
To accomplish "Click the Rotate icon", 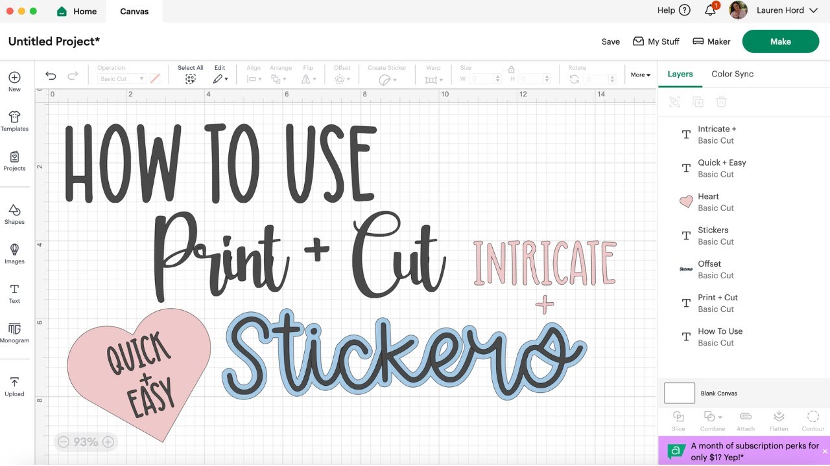I will (x=574, y=79).
